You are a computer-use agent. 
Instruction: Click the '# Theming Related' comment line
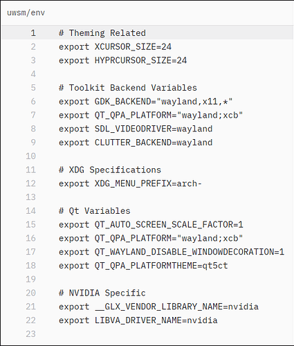tap(102, 33)
